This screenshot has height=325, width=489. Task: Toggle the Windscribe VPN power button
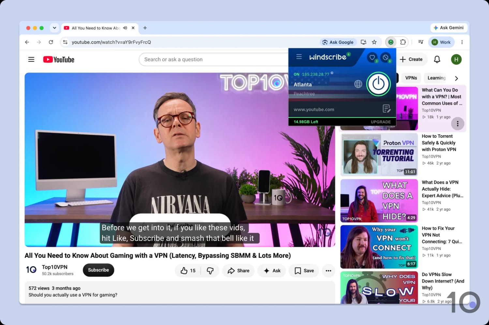(x=378, y=84)
